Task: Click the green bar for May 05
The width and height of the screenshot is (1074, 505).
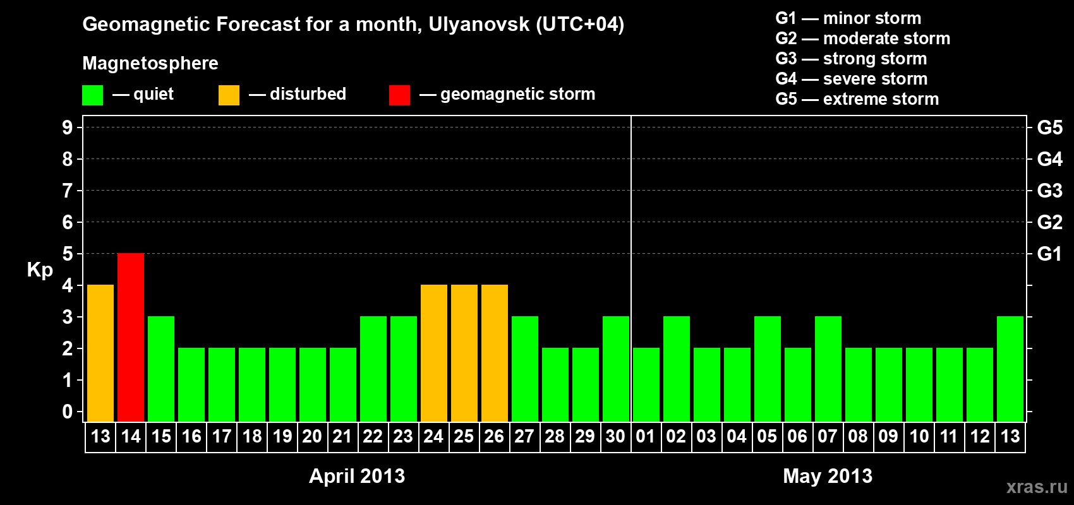Action: click(x=768, y=369)
